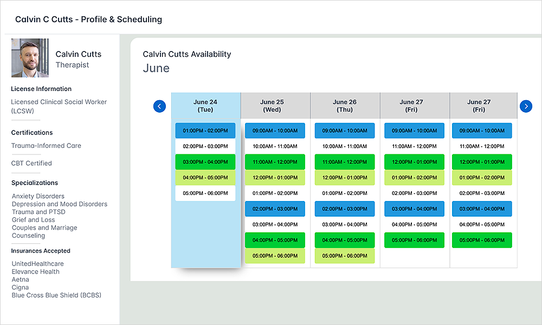542x325 pixels.
Task: Select 12:00PM - 01:00PM slot on June 26
Action: pyautogui.click(x=345, y=178)
